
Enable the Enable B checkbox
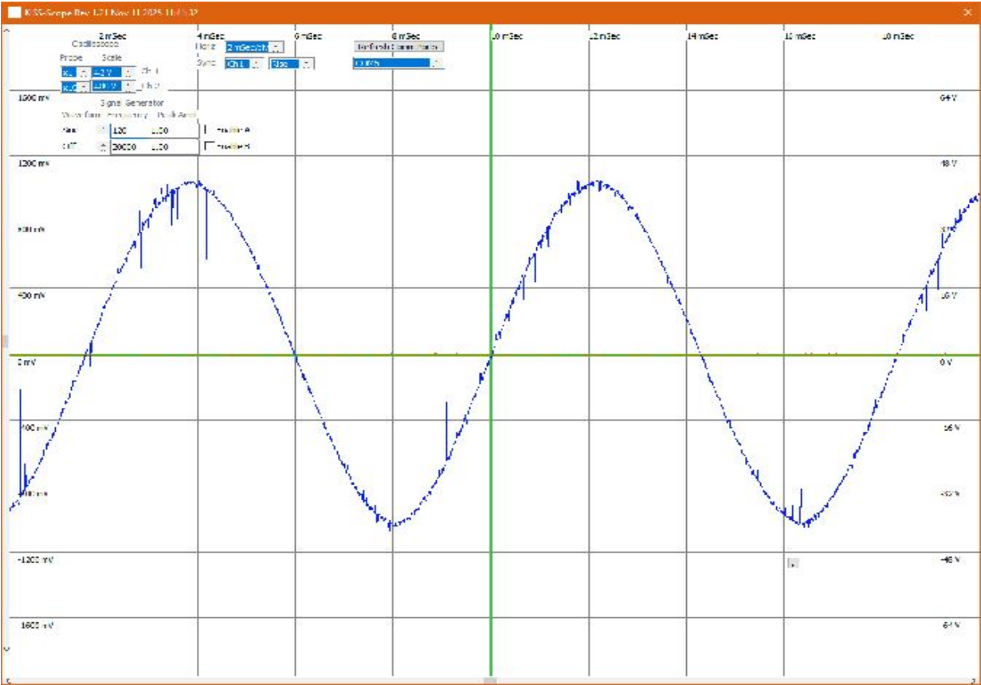pos(211,146)
